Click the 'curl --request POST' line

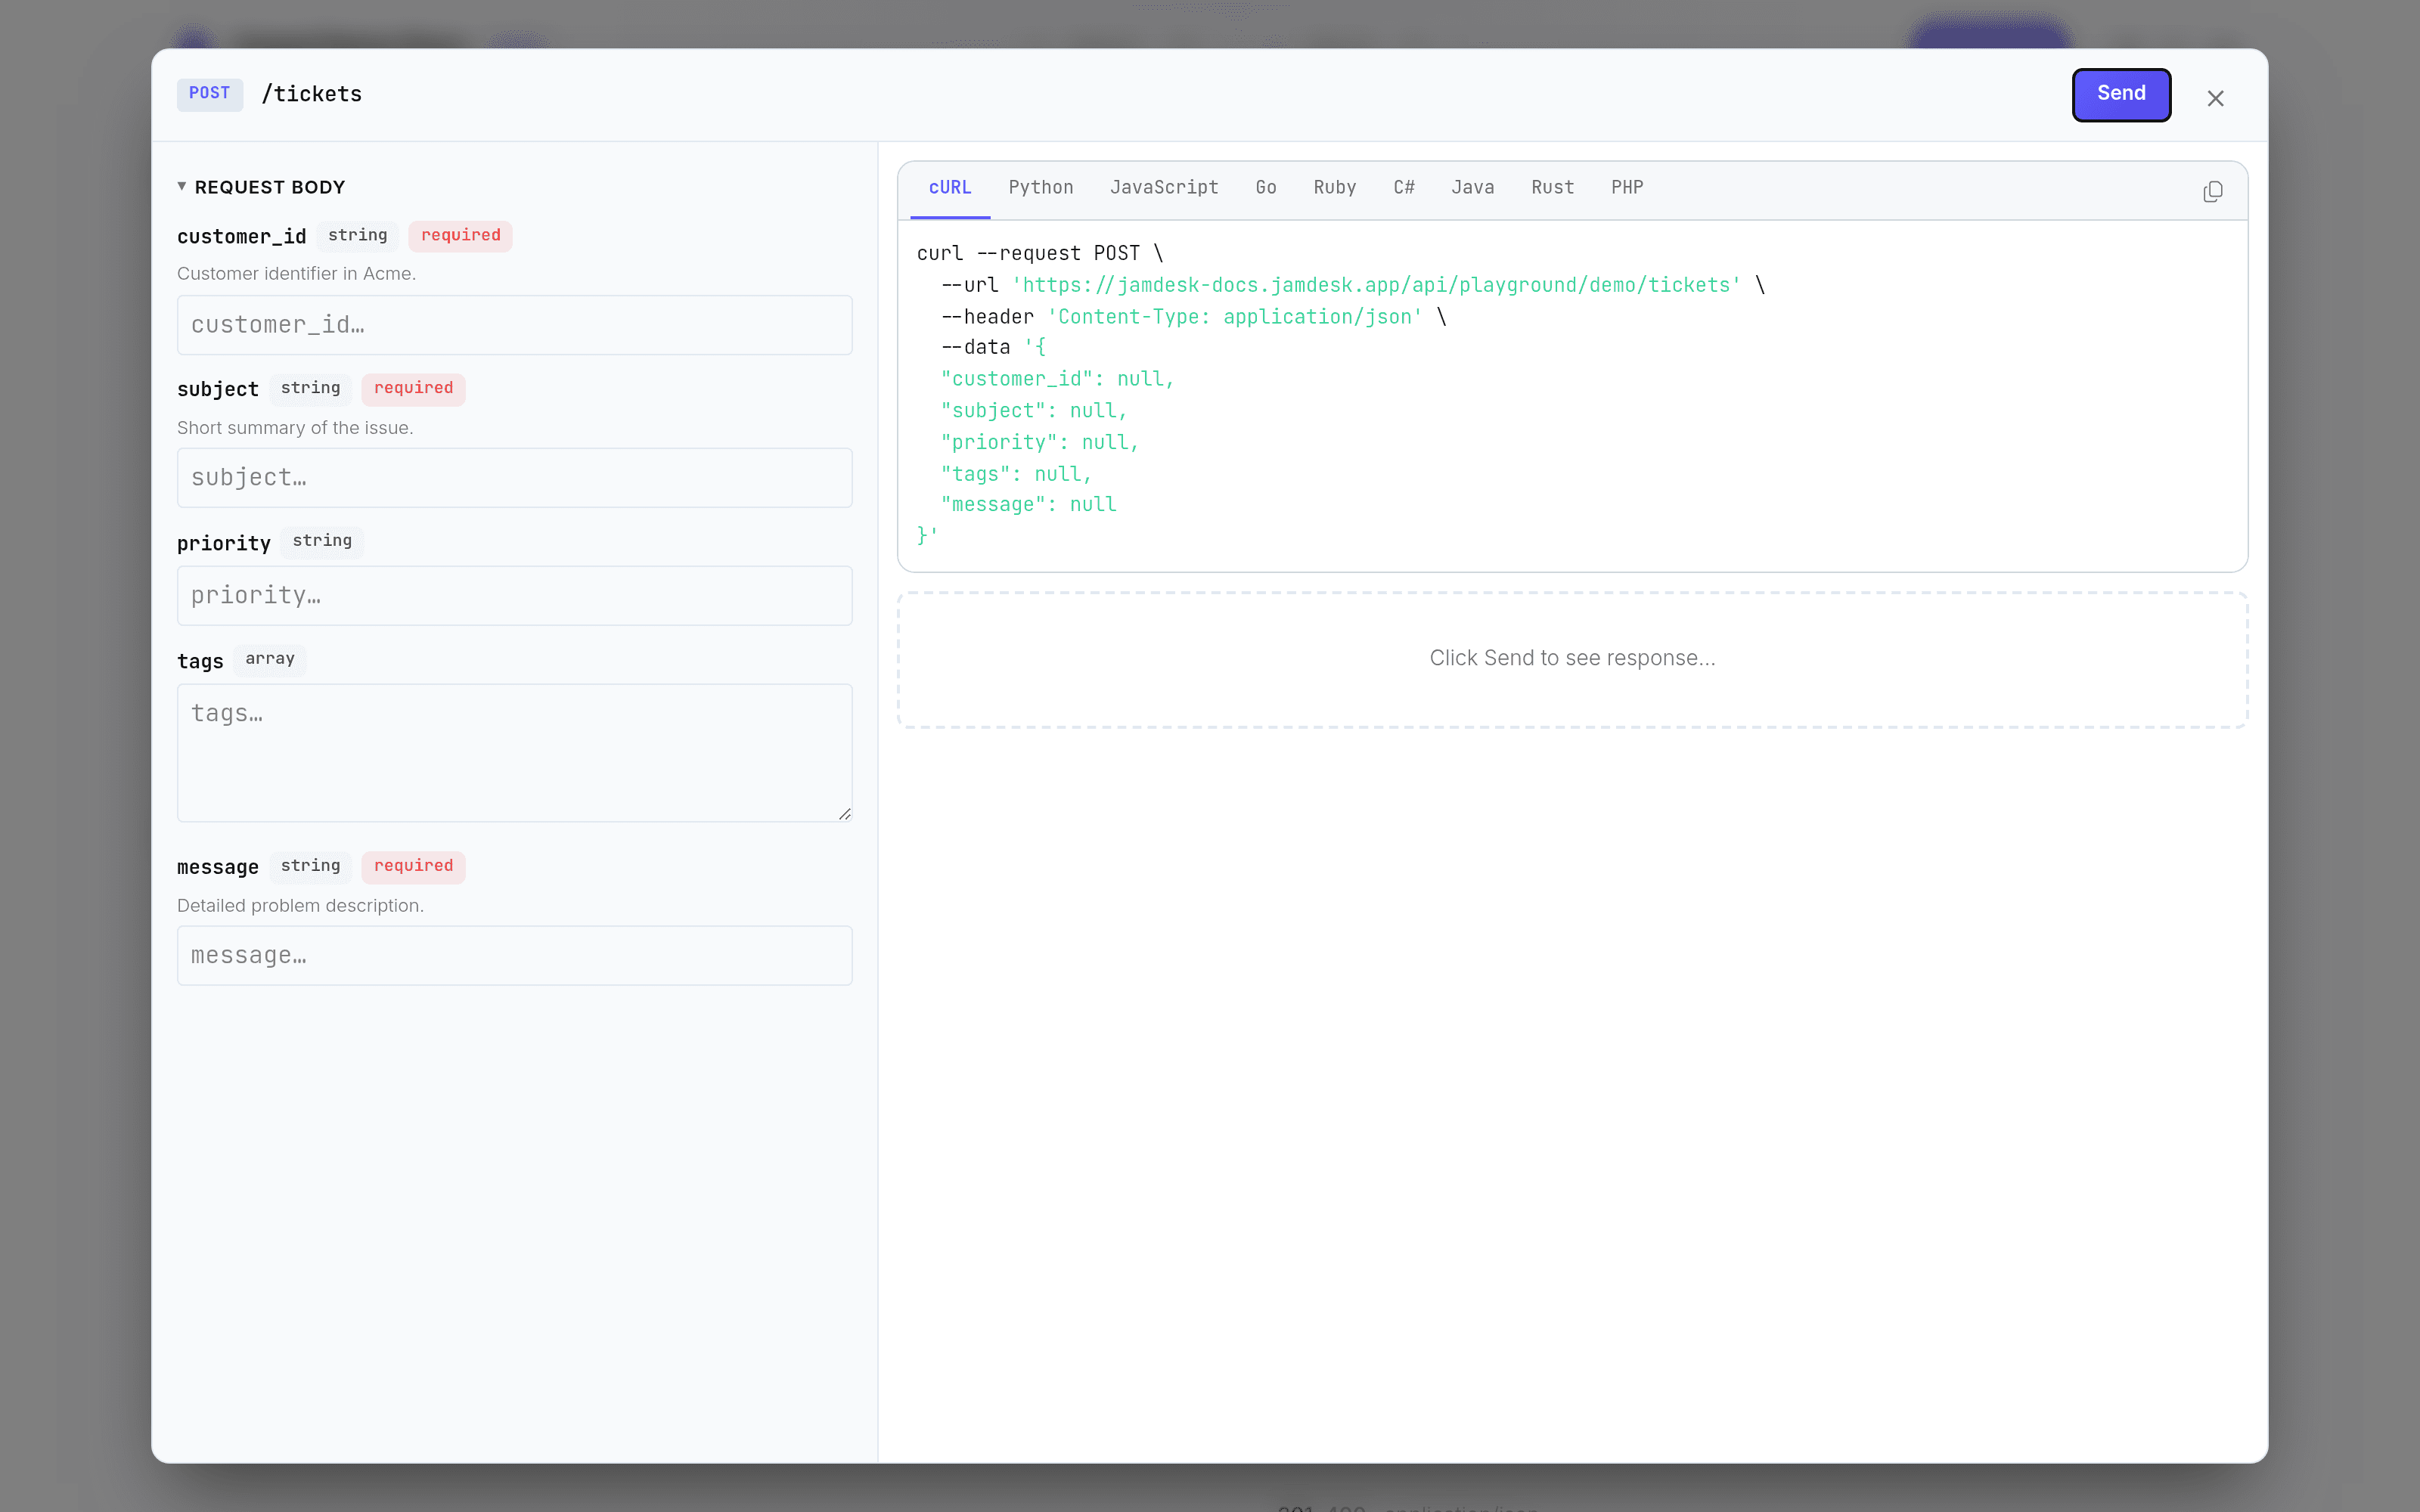[1040, 254]
